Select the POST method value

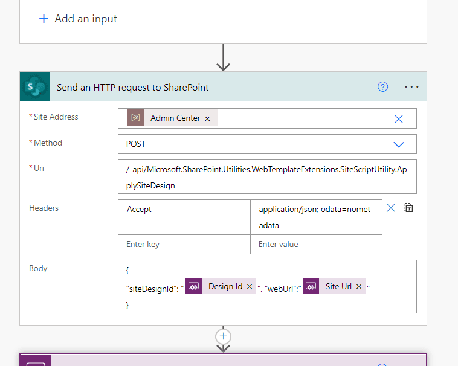tap(136, 144)
